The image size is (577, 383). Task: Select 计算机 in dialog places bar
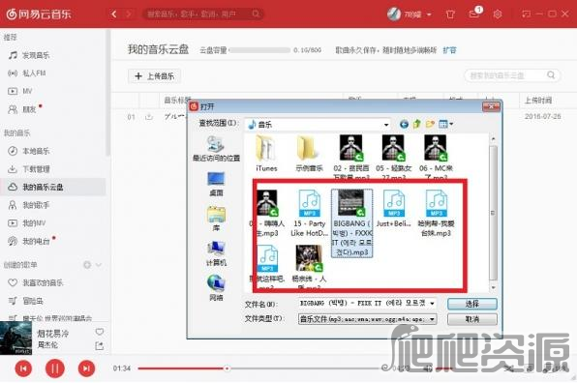216,253
